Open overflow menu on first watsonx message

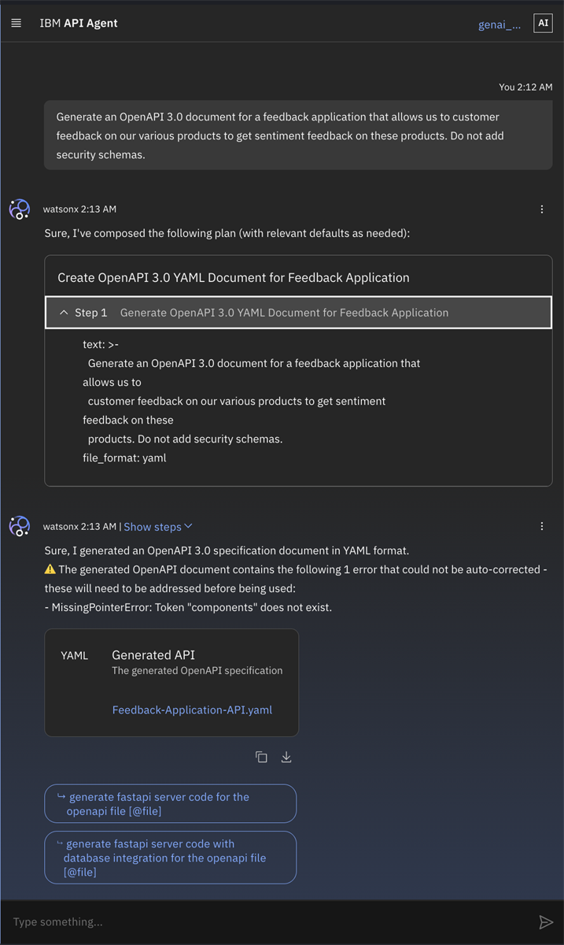(542, 209)
